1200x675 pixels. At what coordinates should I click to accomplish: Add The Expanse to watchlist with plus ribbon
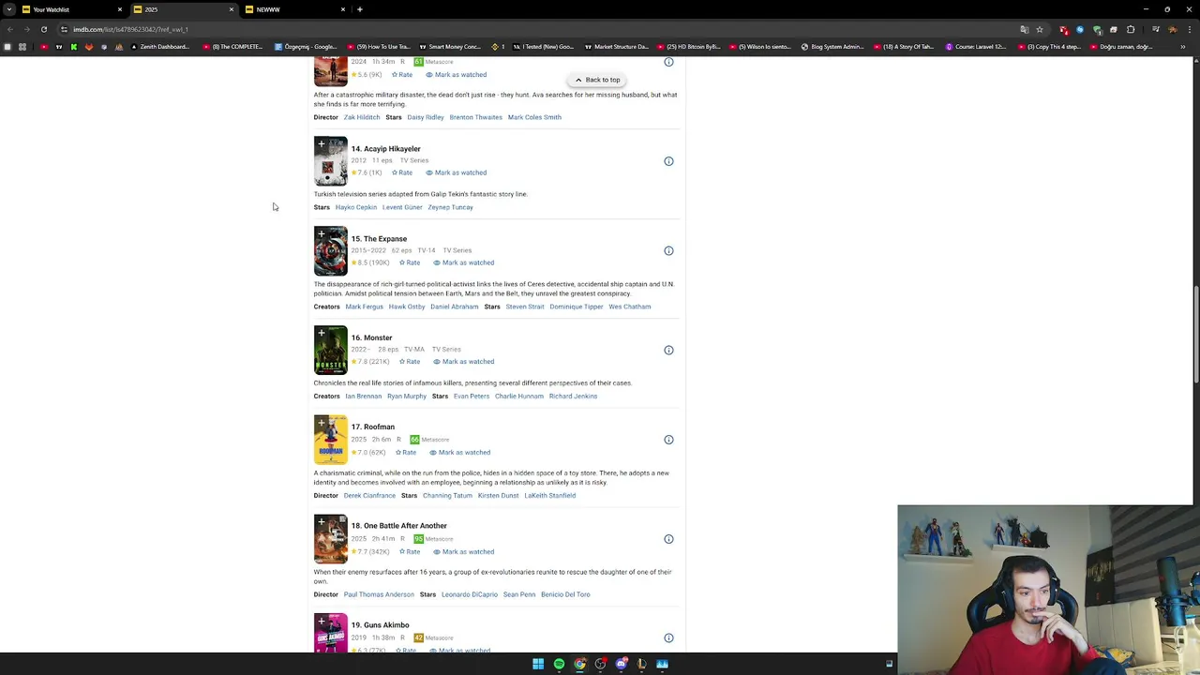(321, 234)
